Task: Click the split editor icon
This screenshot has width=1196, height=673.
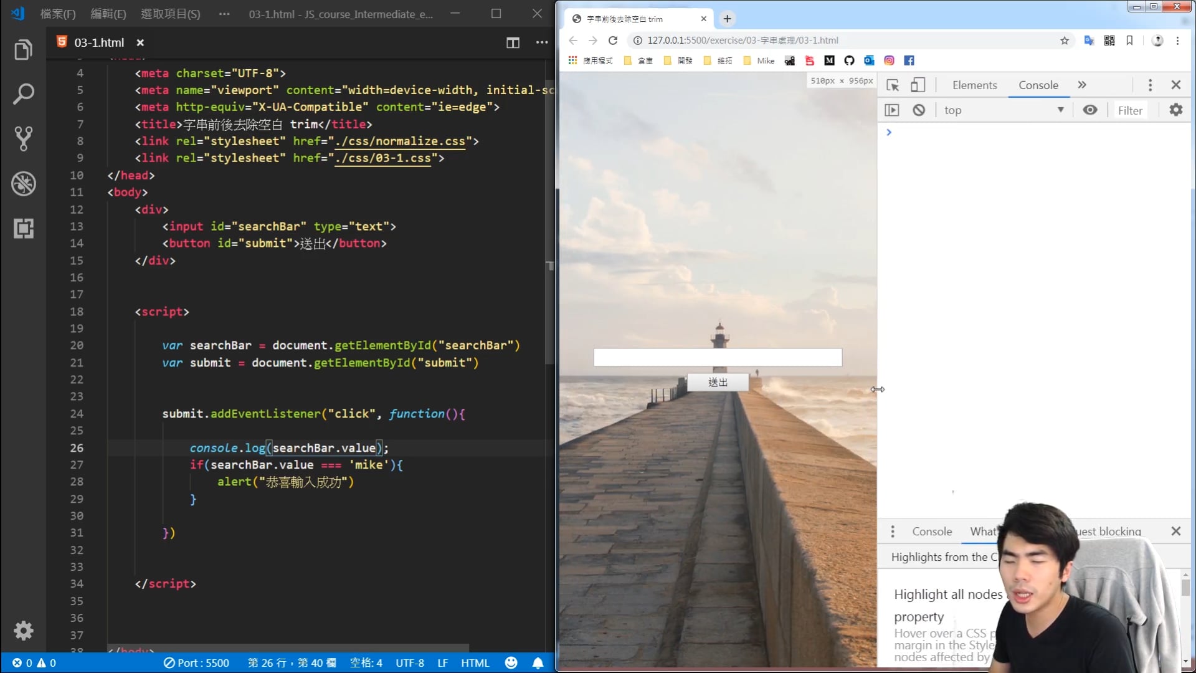Action: pos(513,42)
